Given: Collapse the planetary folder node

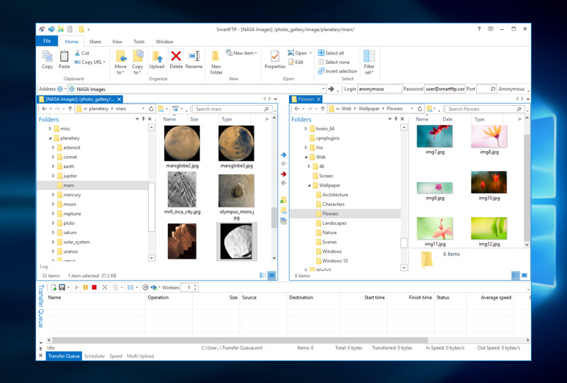Looking at the screenshot, I should click(x=50, y=138).
